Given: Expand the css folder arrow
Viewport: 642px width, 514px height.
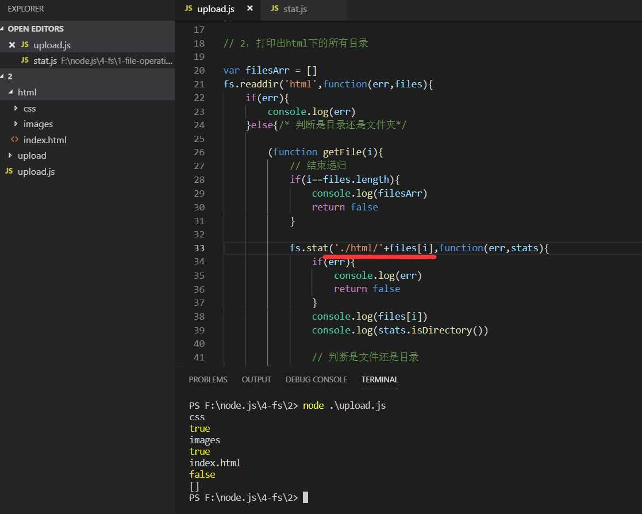Looking at the screenshot, I should (x=16, y=108).
